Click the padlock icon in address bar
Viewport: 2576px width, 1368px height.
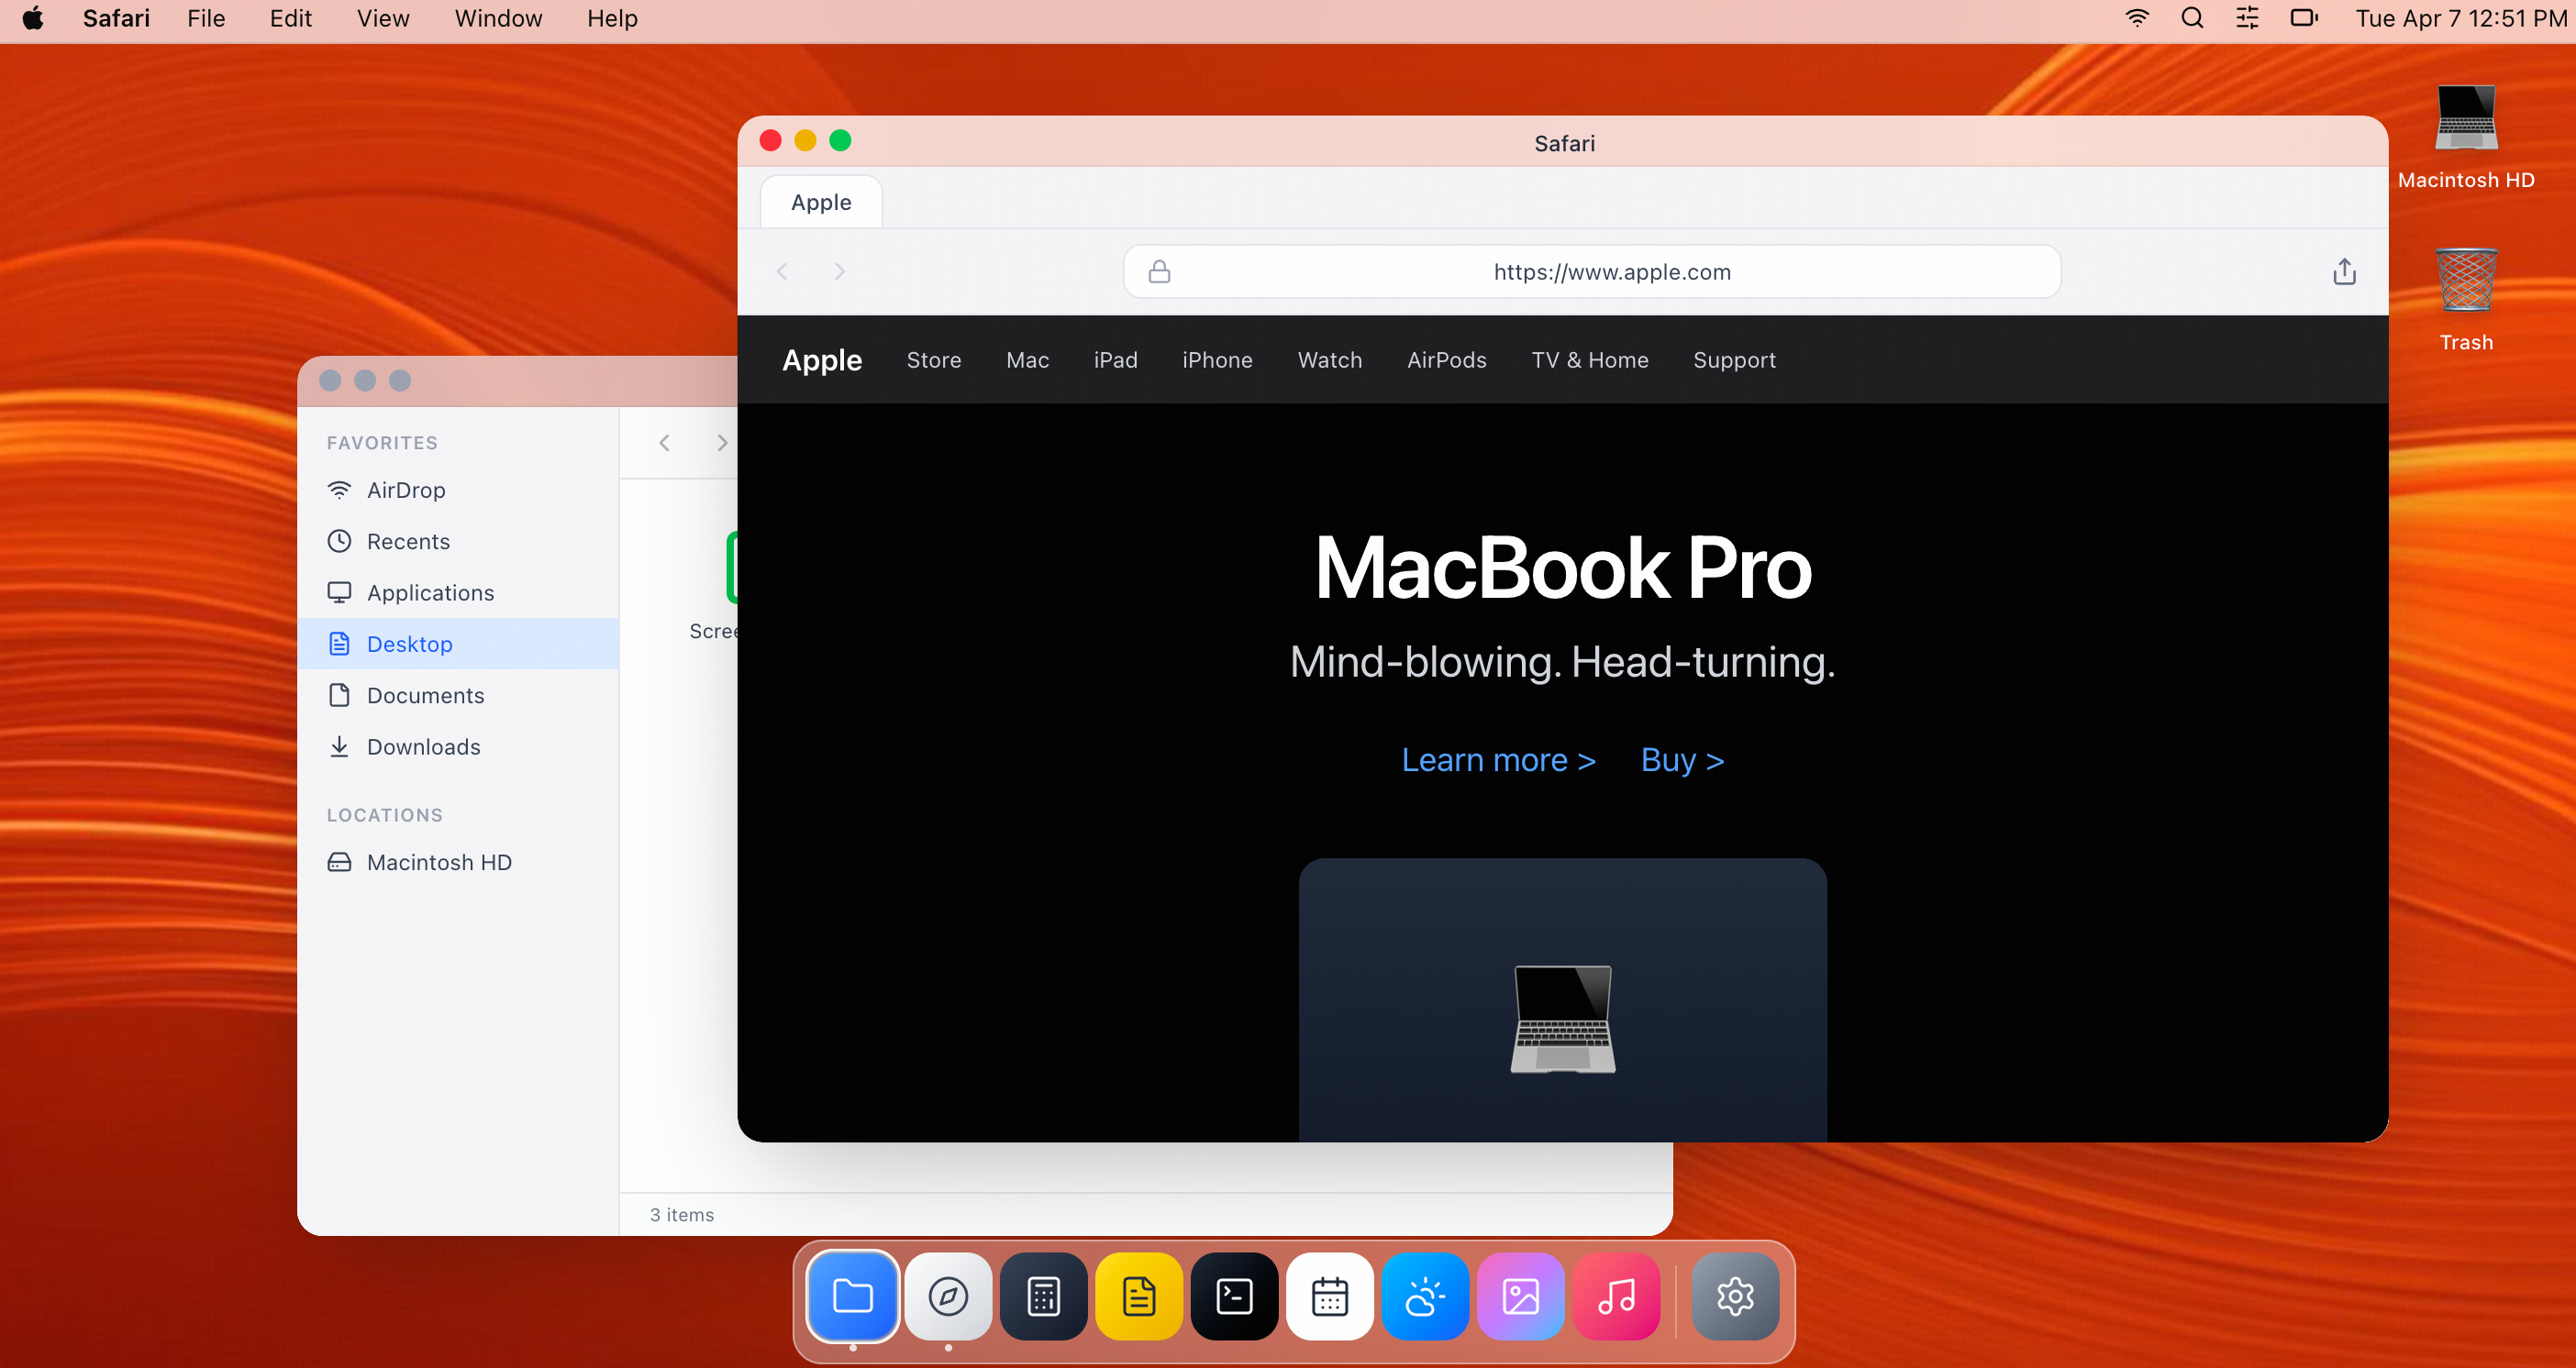1159,270
